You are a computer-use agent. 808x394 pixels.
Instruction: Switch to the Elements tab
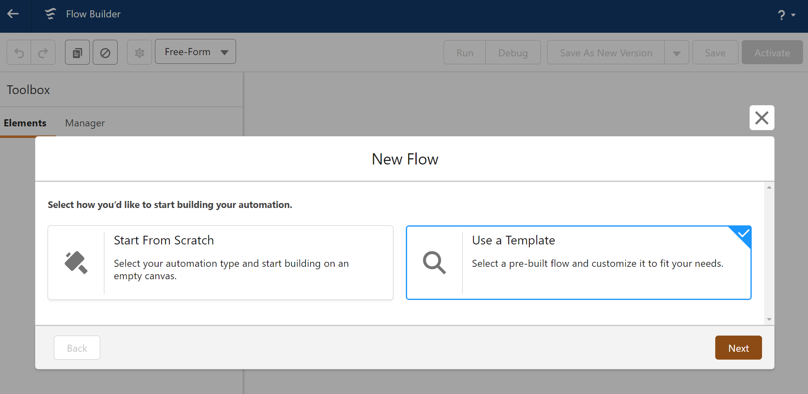coord(25,123)
